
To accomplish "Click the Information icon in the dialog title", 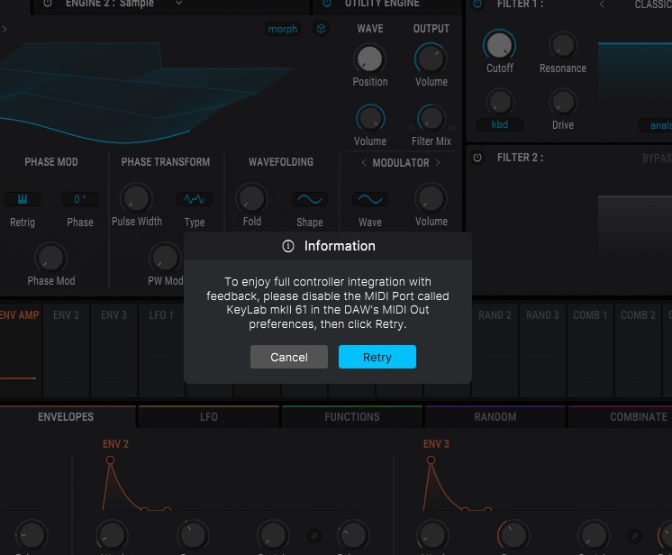I will [288, 246].
